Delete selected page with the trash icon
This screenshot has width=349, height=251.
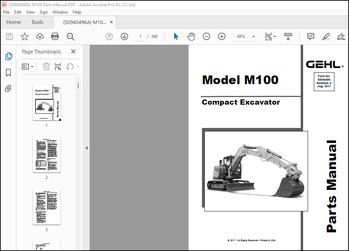coord(46,66)
